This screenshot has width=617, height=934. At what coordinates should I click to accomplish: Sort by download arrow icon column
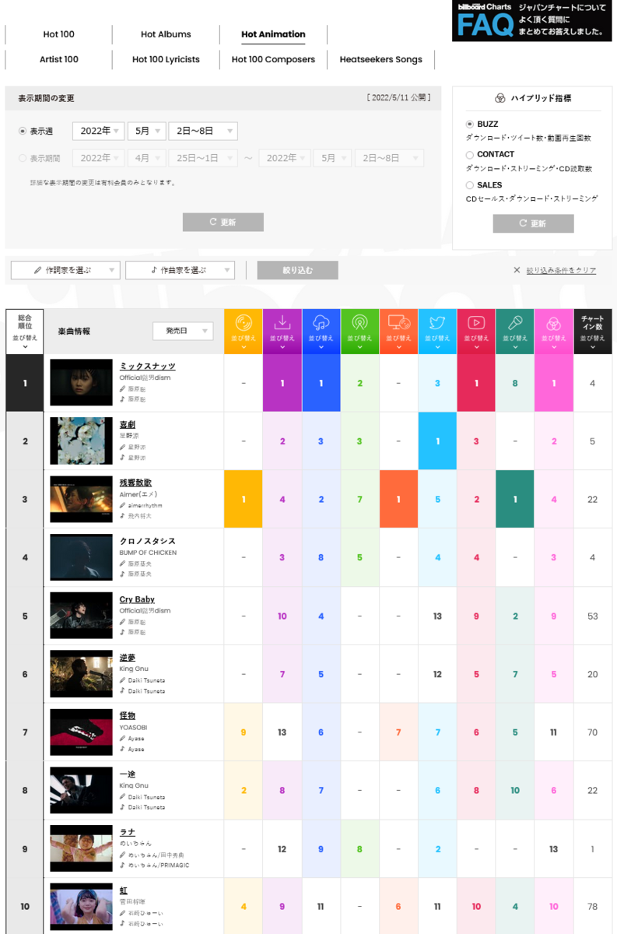(282, 332)
